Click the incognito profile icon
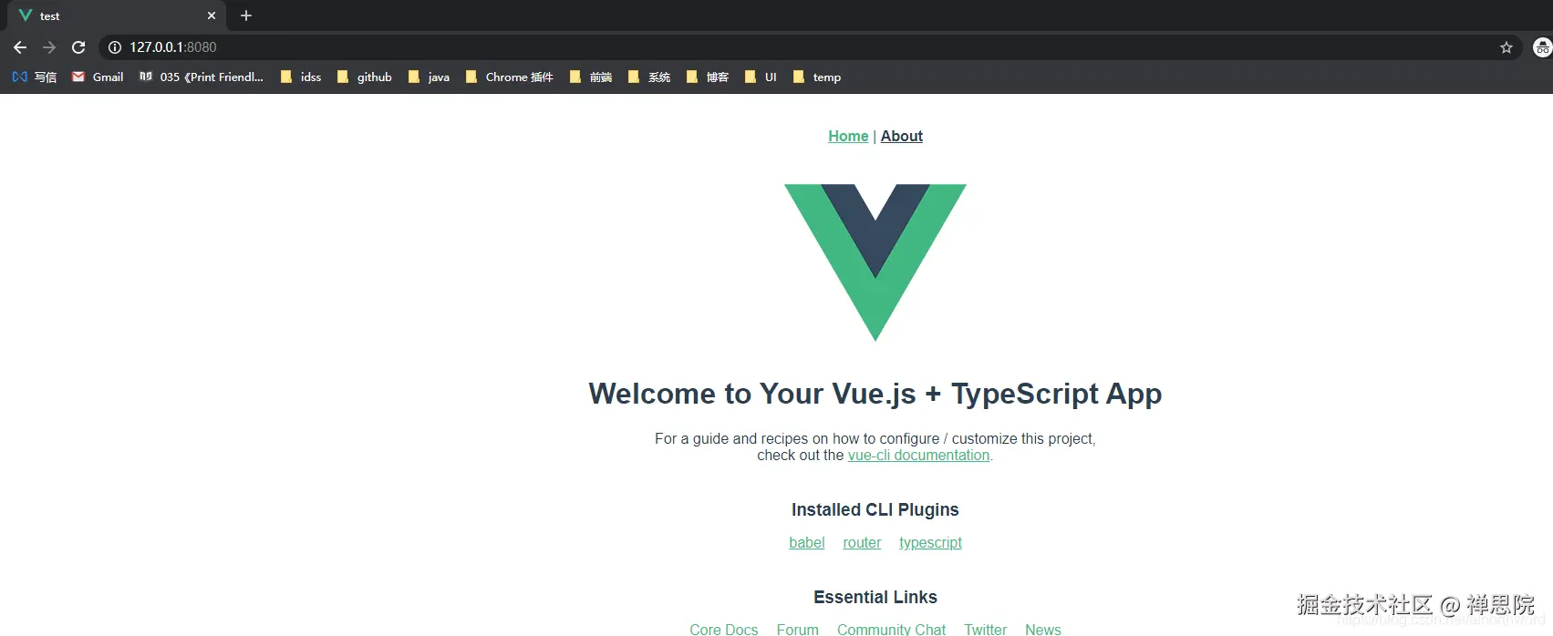 tap(1542, 47)
